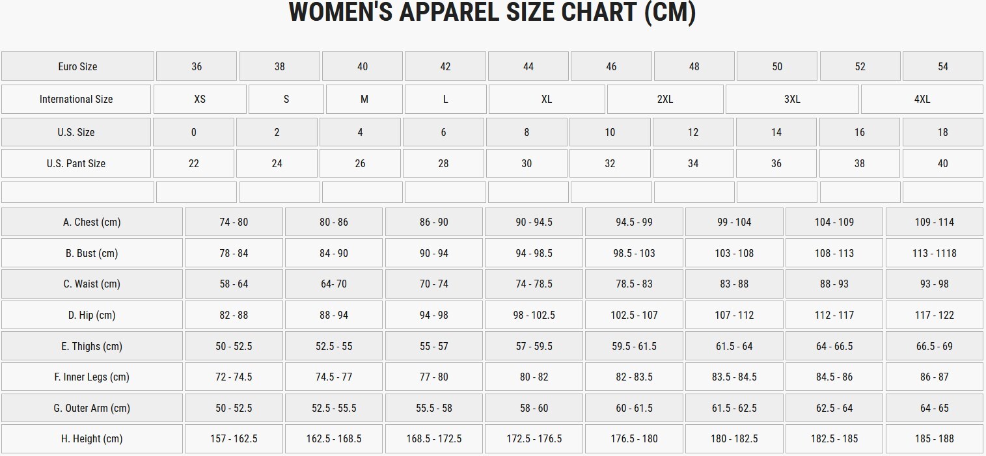Click the Euro Size 54 cell
986x456 pixels.
[942, 66]
